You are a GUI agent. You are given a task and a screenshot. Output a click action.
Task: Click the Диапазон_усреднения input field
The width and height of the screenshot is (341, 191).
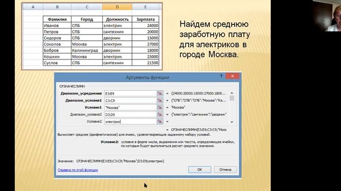pos(131,93)
